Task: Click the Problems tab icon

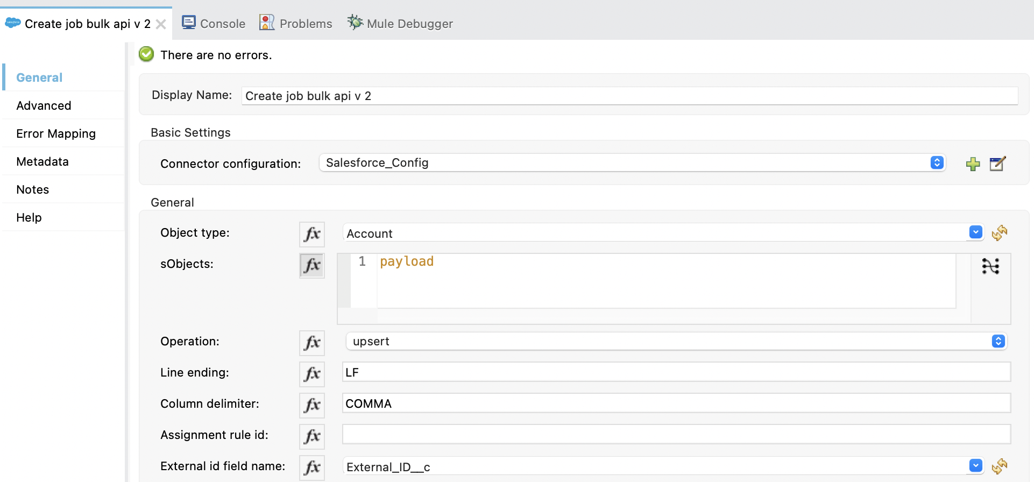Action: (267, 23)
